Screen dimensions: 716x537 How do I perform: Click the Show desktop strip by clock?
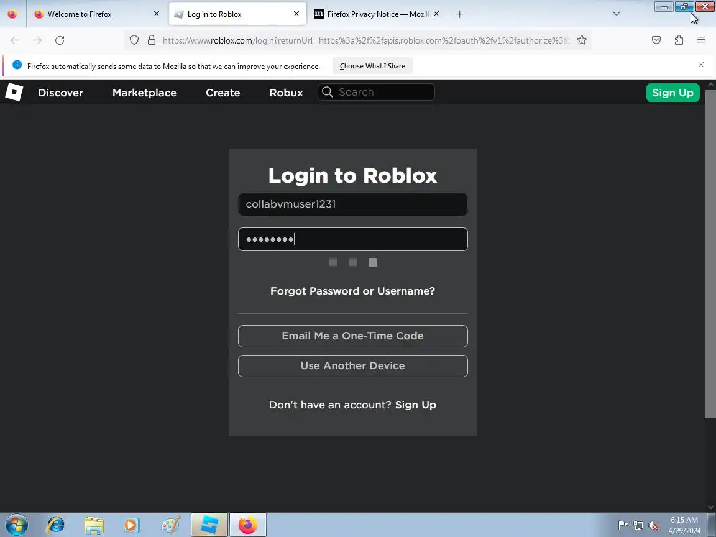click(x=712, y=525)
